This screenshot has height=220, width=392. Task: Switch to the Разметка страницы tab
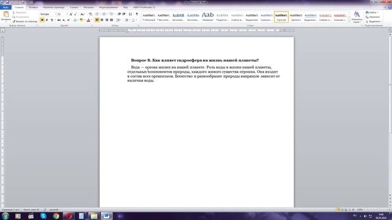[54, 7]
